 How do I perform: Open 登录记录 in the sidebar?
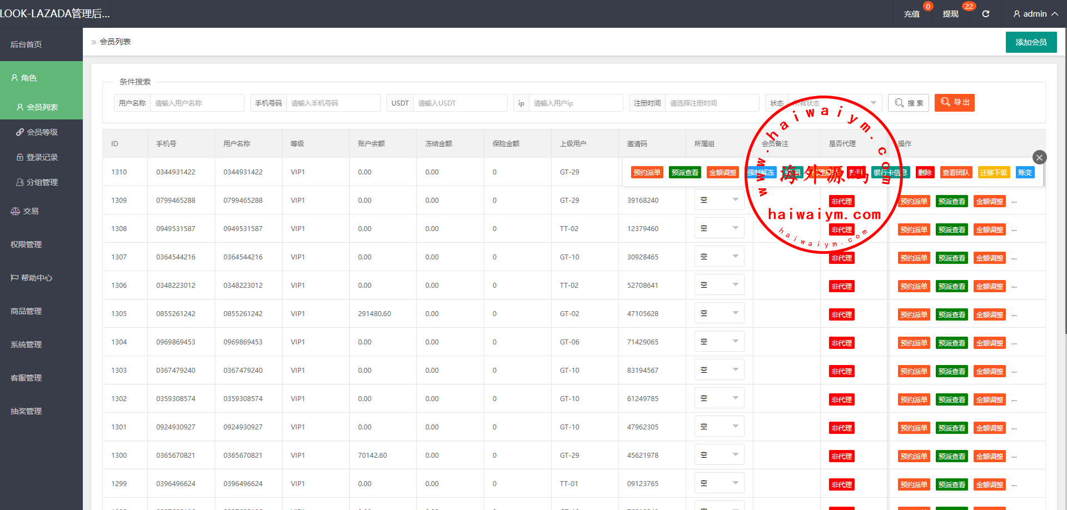point(42,157)
